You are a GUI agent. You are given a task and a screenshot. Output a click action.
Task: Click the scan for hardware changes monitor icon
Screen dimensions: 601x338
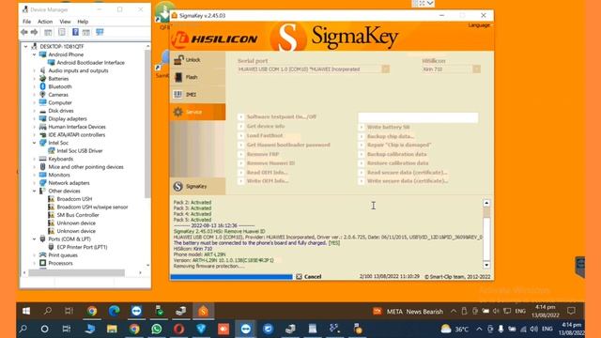(100, 32)
